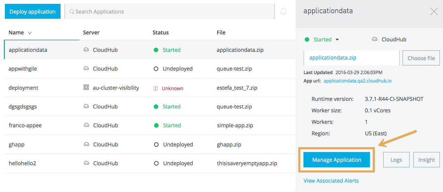Click the CloudHub cloud icon in details panel
The width and height of the screenshot is (443, 192).
(x=374, y=39)
